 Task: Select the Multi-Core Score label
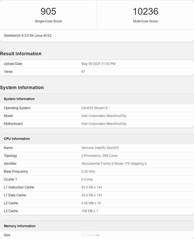click(145, 21)
